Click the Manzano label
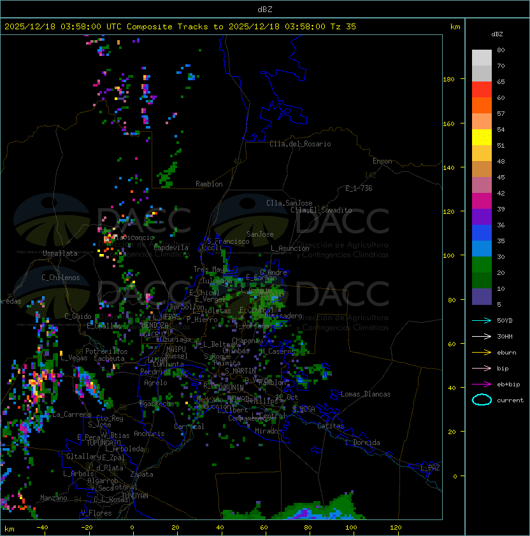The image size is (530, 536). pos(54,498)
